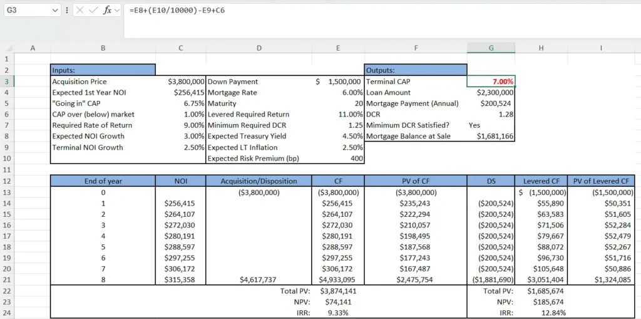Select year 1 NOI value in C14
641x319 pixels.
[181, 203]
